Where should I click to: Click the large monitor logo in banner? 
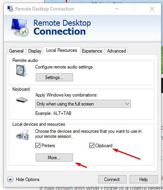[x=20, y=27]
